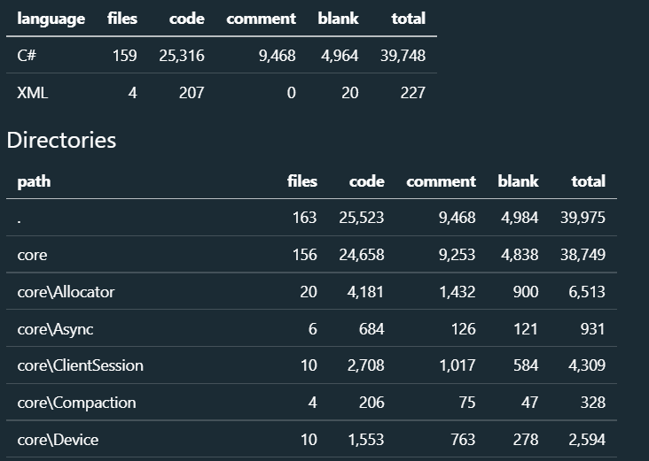The height and width of the screenshot is (461, 649).
Task: Select the core\Device directory path
Action: (58, 440)
